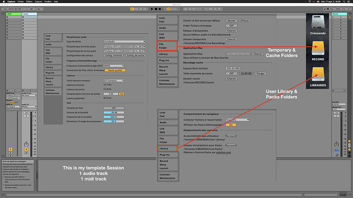
Task: Arm the transport Record button
Action: pyautogui.click(x=160, y=9)
